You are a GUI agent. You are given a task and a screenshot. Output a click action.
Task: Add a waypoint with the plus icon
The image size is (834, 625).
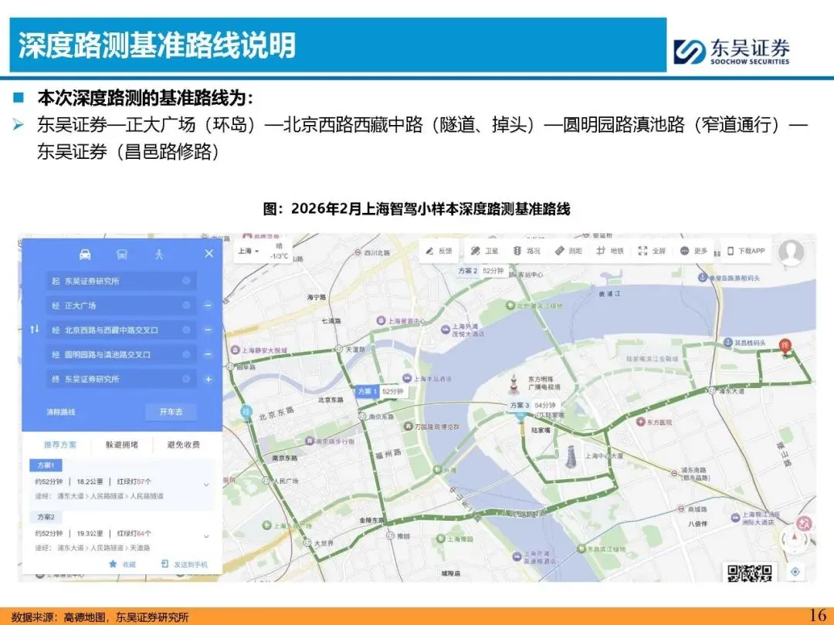[208, 380]
